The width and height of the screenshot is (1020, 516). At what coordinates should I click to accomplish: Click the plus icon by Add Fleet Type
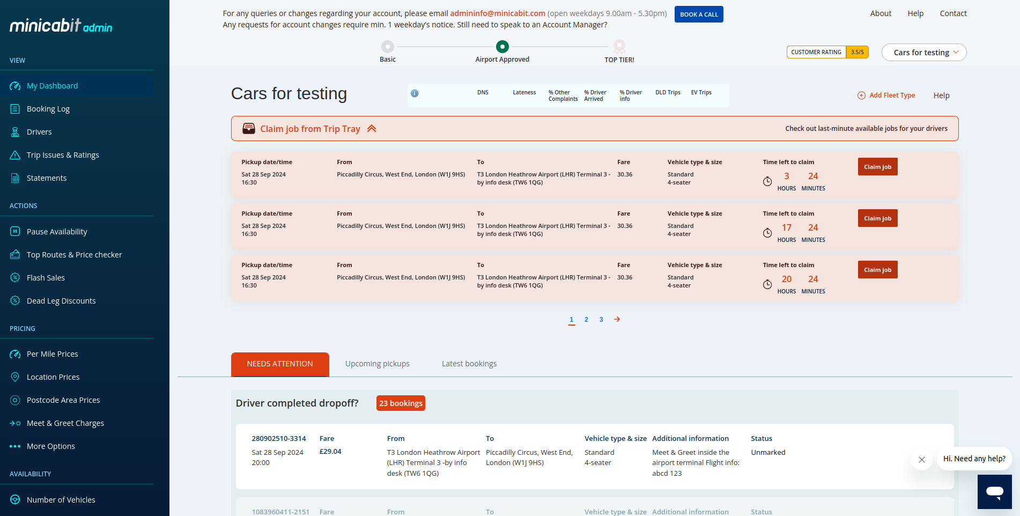[x=861, y=95]
